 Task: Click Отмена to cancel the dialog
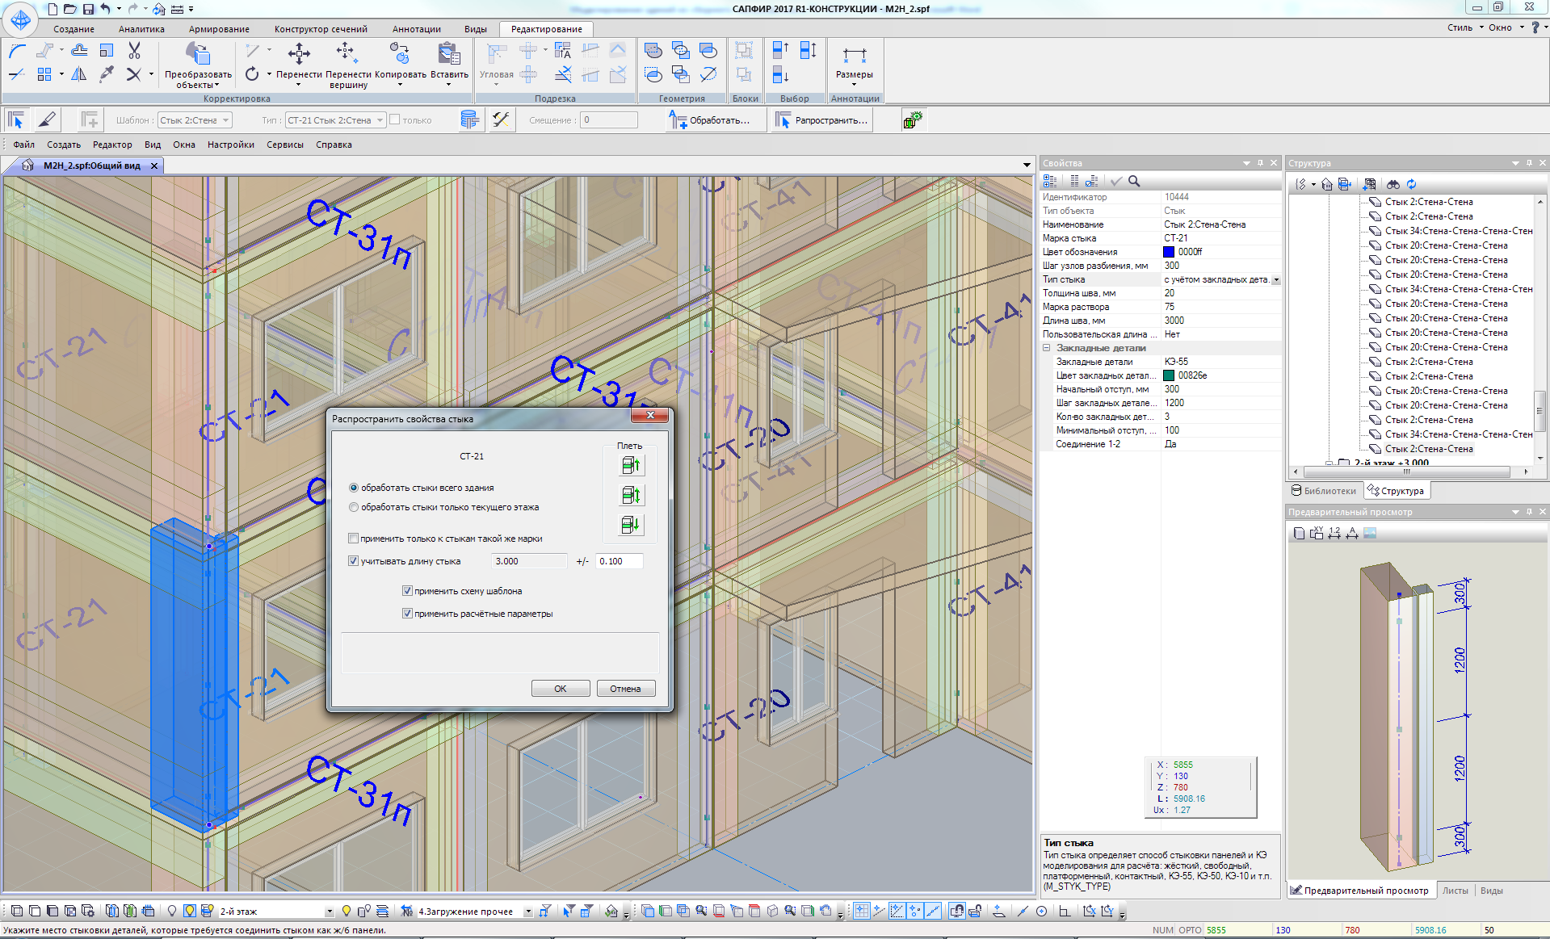[x=625, y=689]
